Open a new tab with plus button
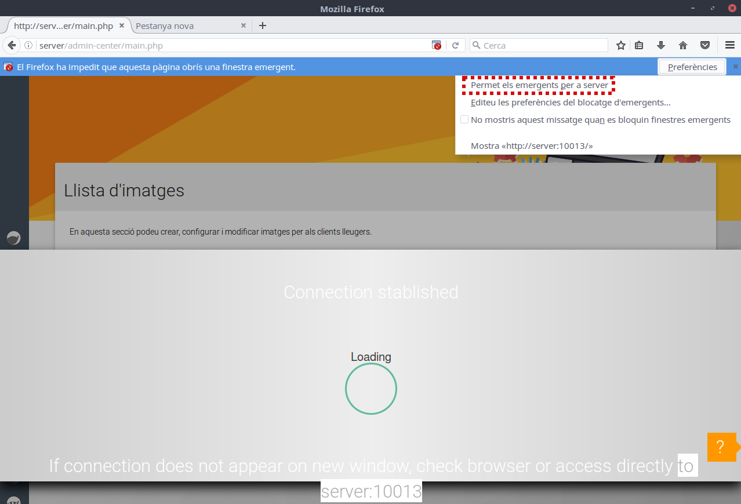Viewport: 741px width, 504px height. (x=262, y=25)
